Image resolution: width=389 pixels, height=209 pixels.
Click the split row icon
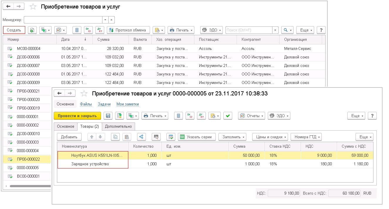[142, 137]
